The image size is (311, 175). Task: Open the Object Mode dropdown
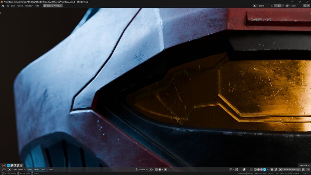(x=17, y=170)
